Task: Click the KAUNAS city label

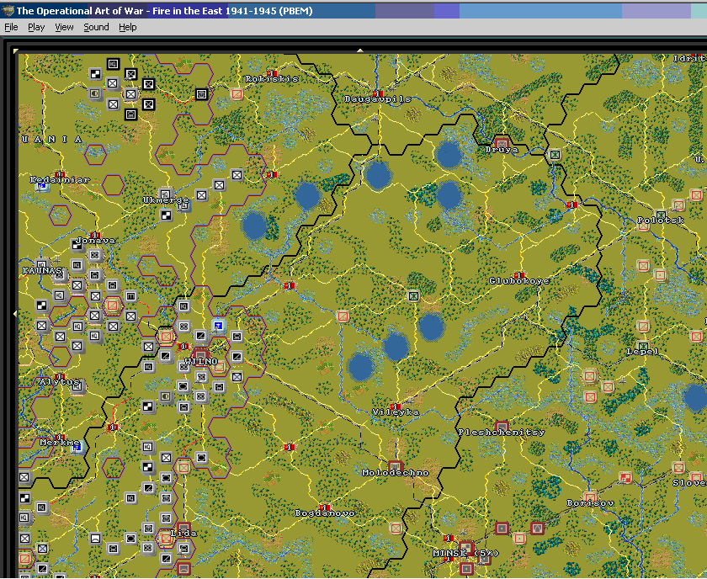Action: pos(42,270)
